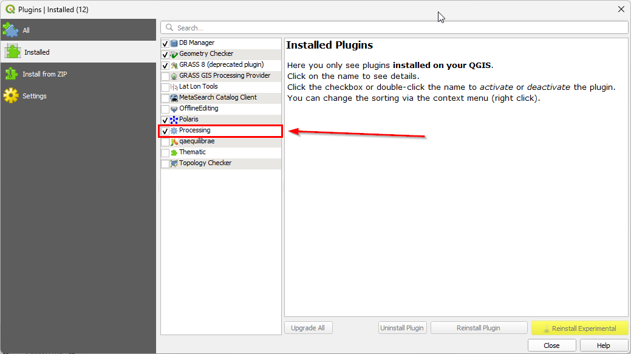
Task: Switch to the Installed tab
Action: [78, 52]
